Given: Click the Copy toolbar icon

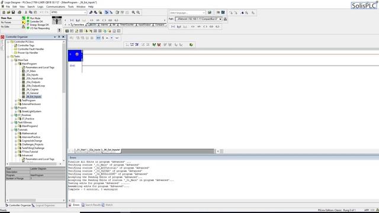Looking at the screenshot, I should (x=30, y=12).
